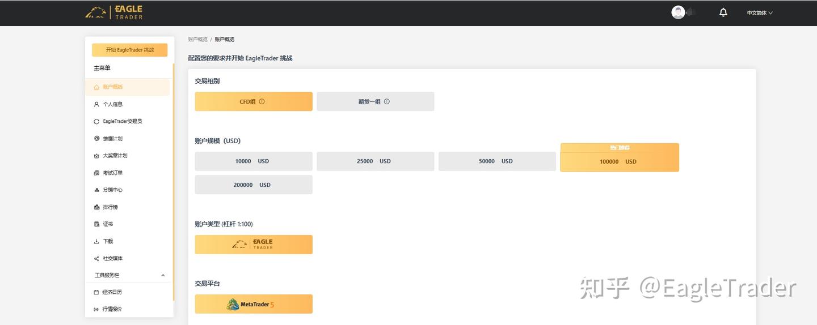Click the info icon beside CFD组
The height and width of the screenshot is (325, 817).
262,102
